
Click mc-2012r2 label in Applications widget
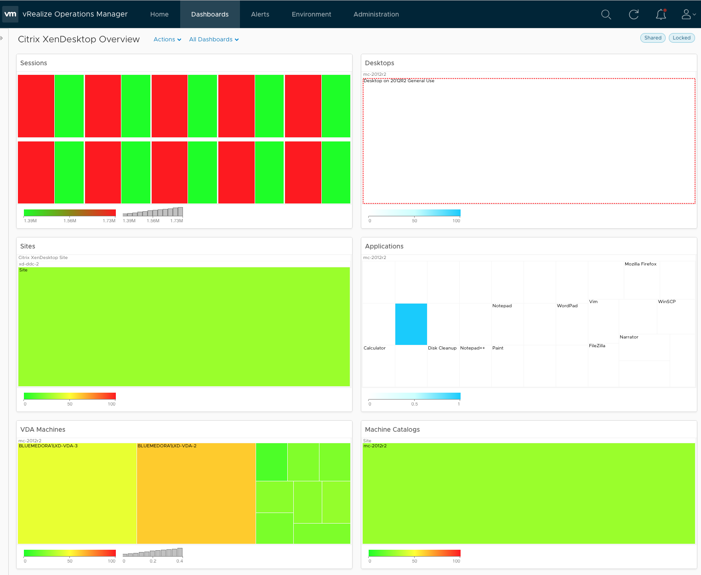coord(375,258)
